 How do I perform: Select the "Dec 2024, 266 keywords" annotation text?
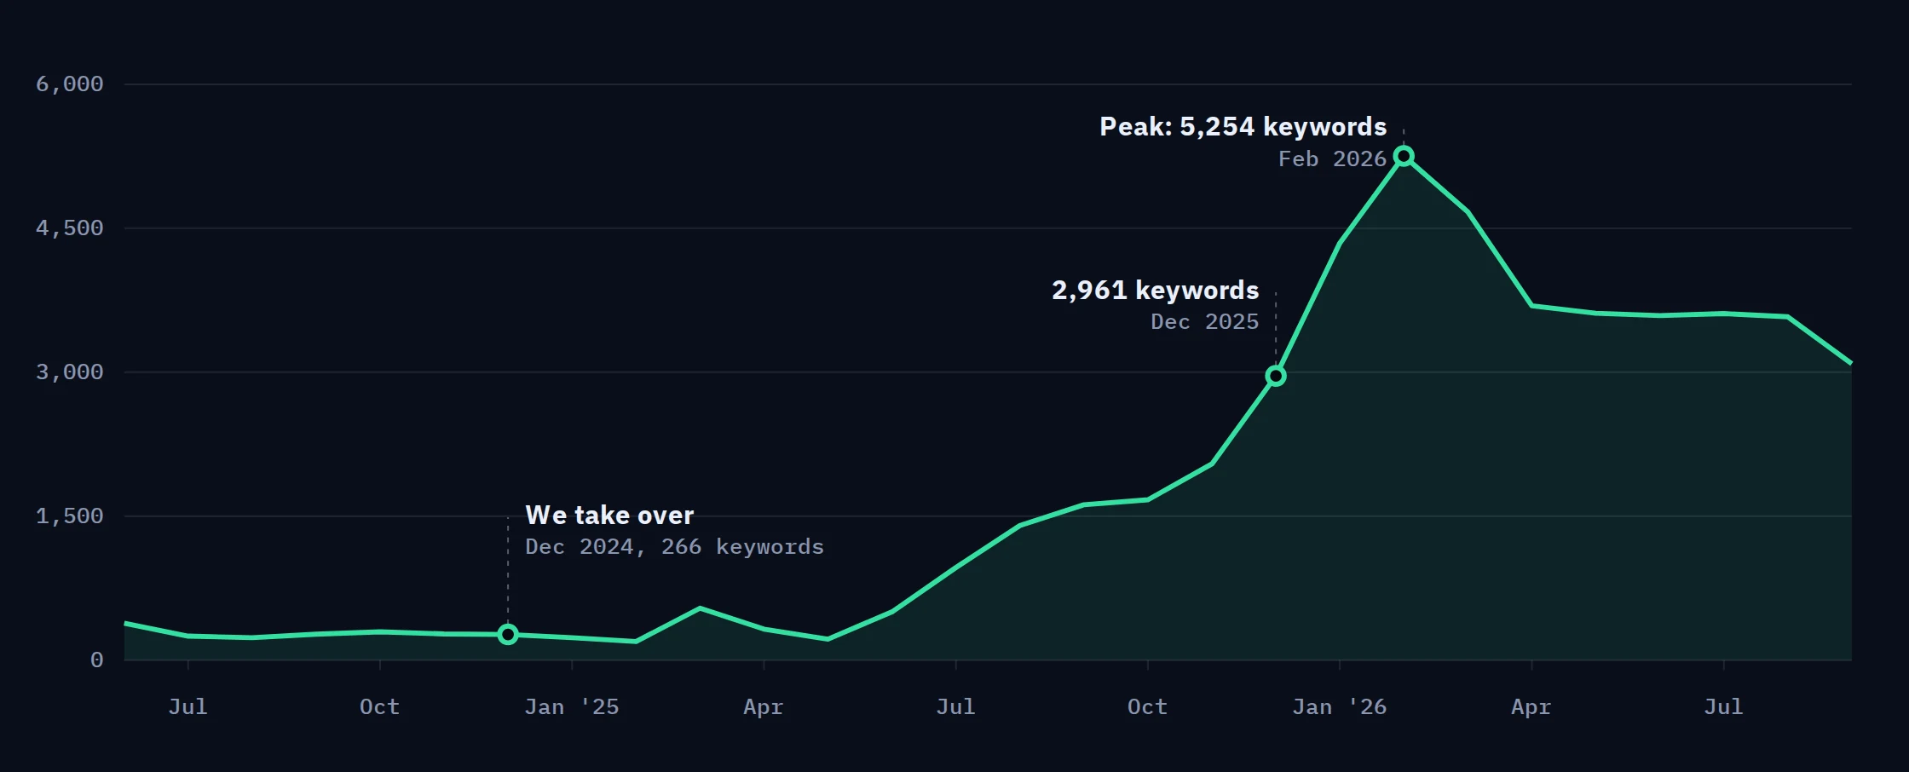tap(674, 547)
